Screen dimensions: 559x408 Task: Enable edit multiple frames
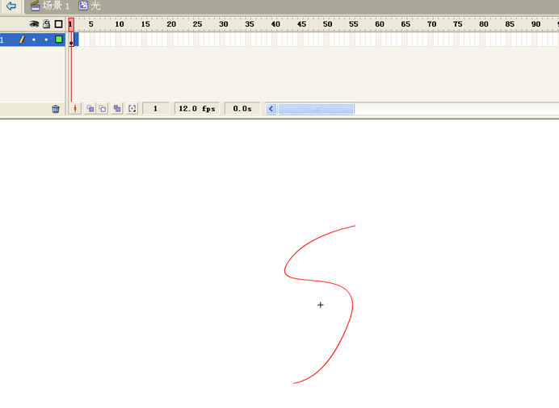pyautogui.click(x=117, y=109)
